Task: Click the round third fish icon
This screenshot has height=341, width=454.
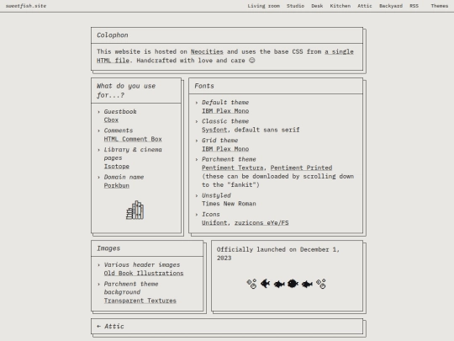Action: click(293, 284)
